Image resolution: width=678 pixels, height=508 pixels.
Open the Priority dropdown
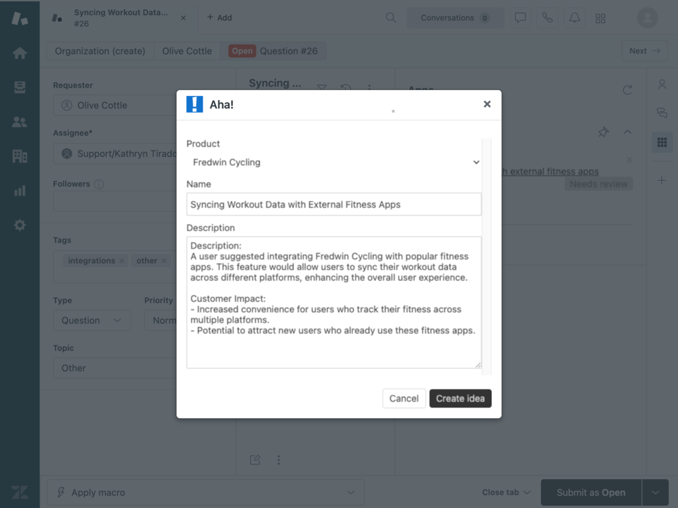click(x=160, y=321)
